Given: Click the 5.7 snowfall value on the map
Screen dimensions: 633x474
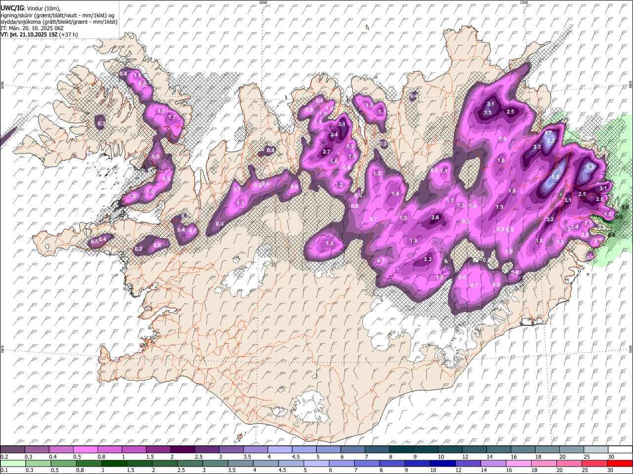Looking at the screenshot, I should tap(548, 134).
